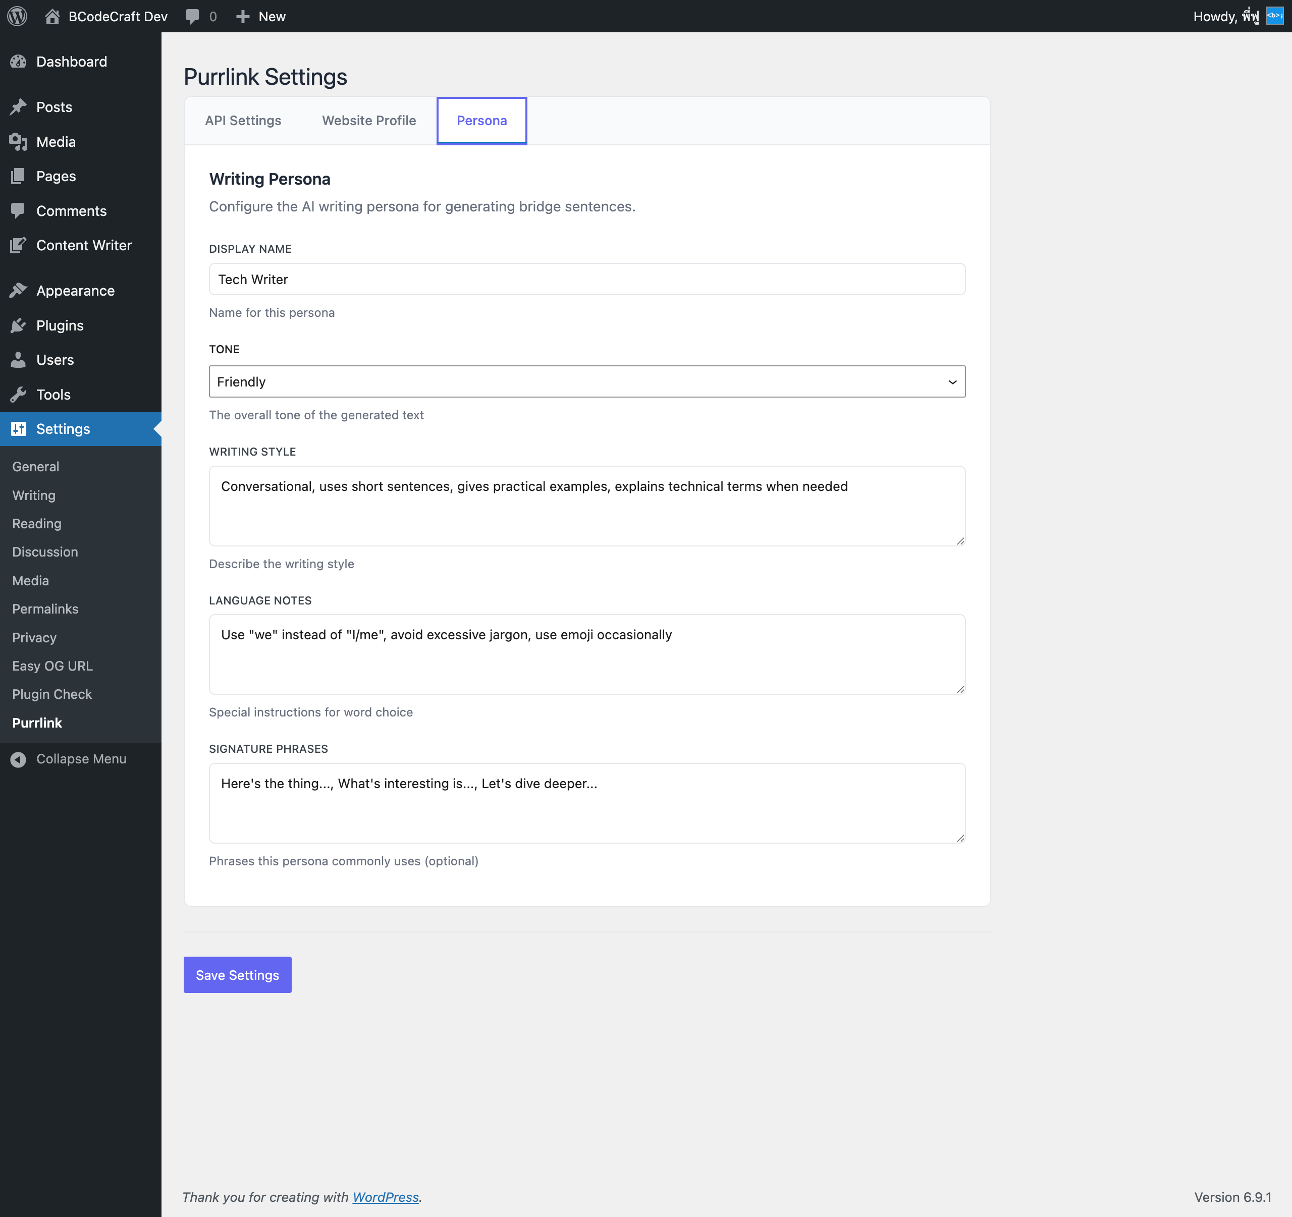
Task: Switch to the Website Profile tab
Action: pyautogui.click(x=368, y=120)
